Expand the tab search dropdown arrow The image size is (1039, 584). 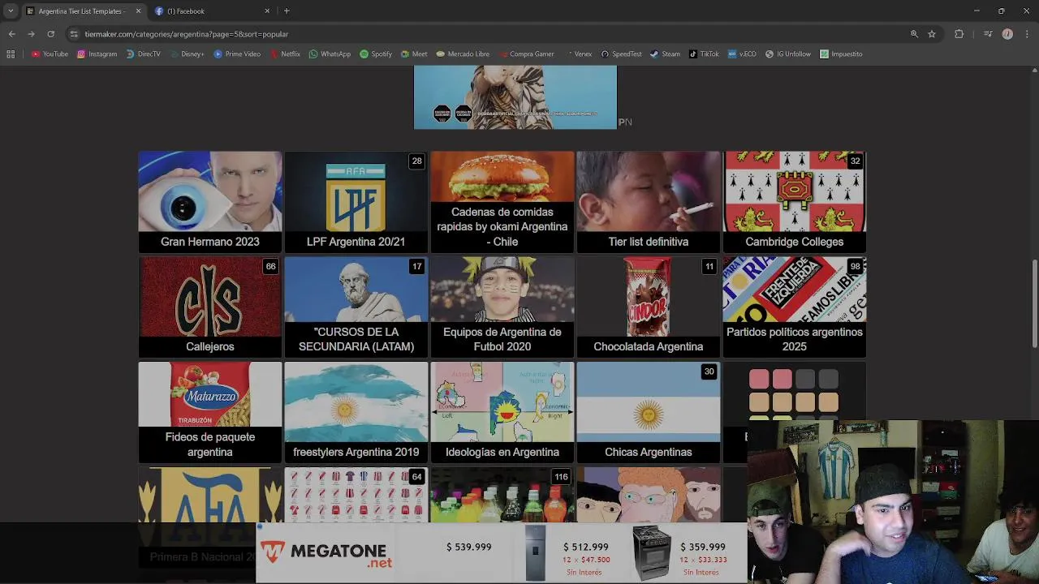(x=11, y=11)
